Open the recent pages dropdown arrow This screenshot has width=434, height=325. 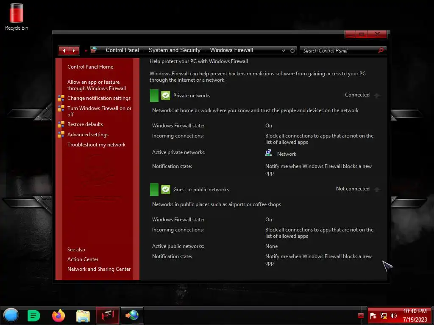pyautogui.click(x=86, y=51)
